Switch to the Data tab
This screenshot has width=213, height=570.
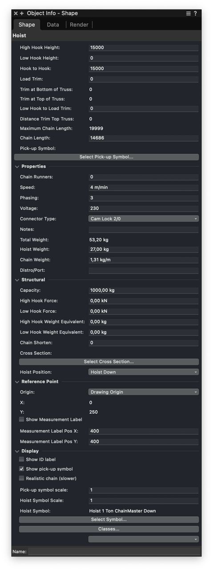53,24
